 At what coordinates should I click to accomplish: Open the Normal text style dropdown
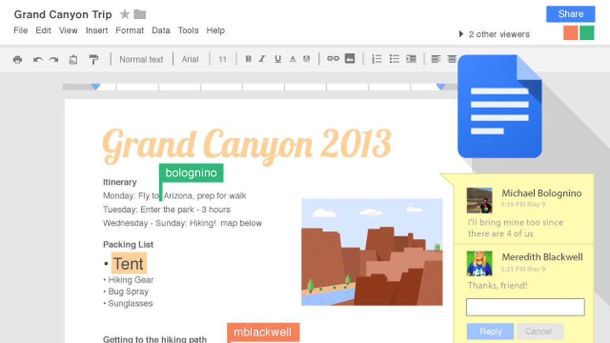tap(141, 59)
